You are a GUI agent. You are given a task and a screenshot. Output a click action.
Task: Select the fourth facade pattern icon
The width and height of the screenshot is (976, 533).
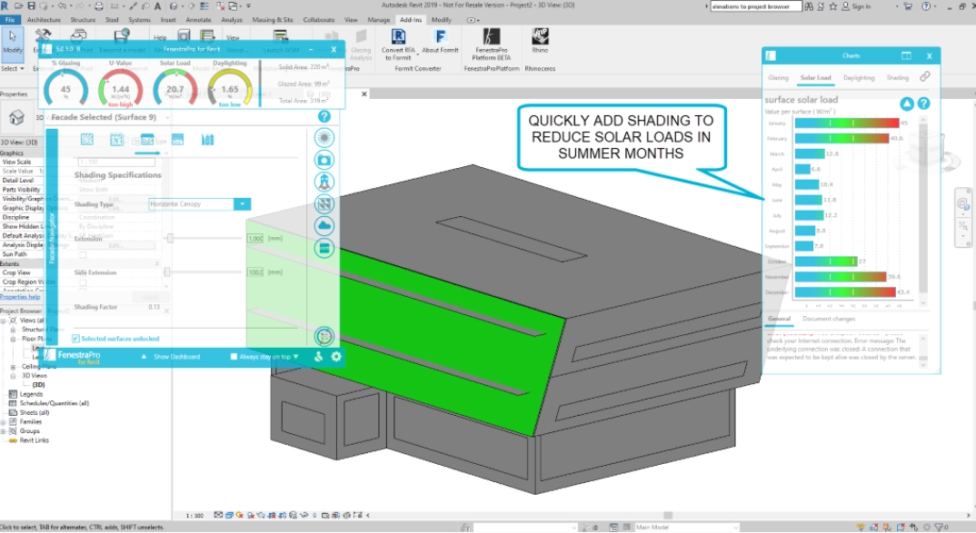point(177,139)
